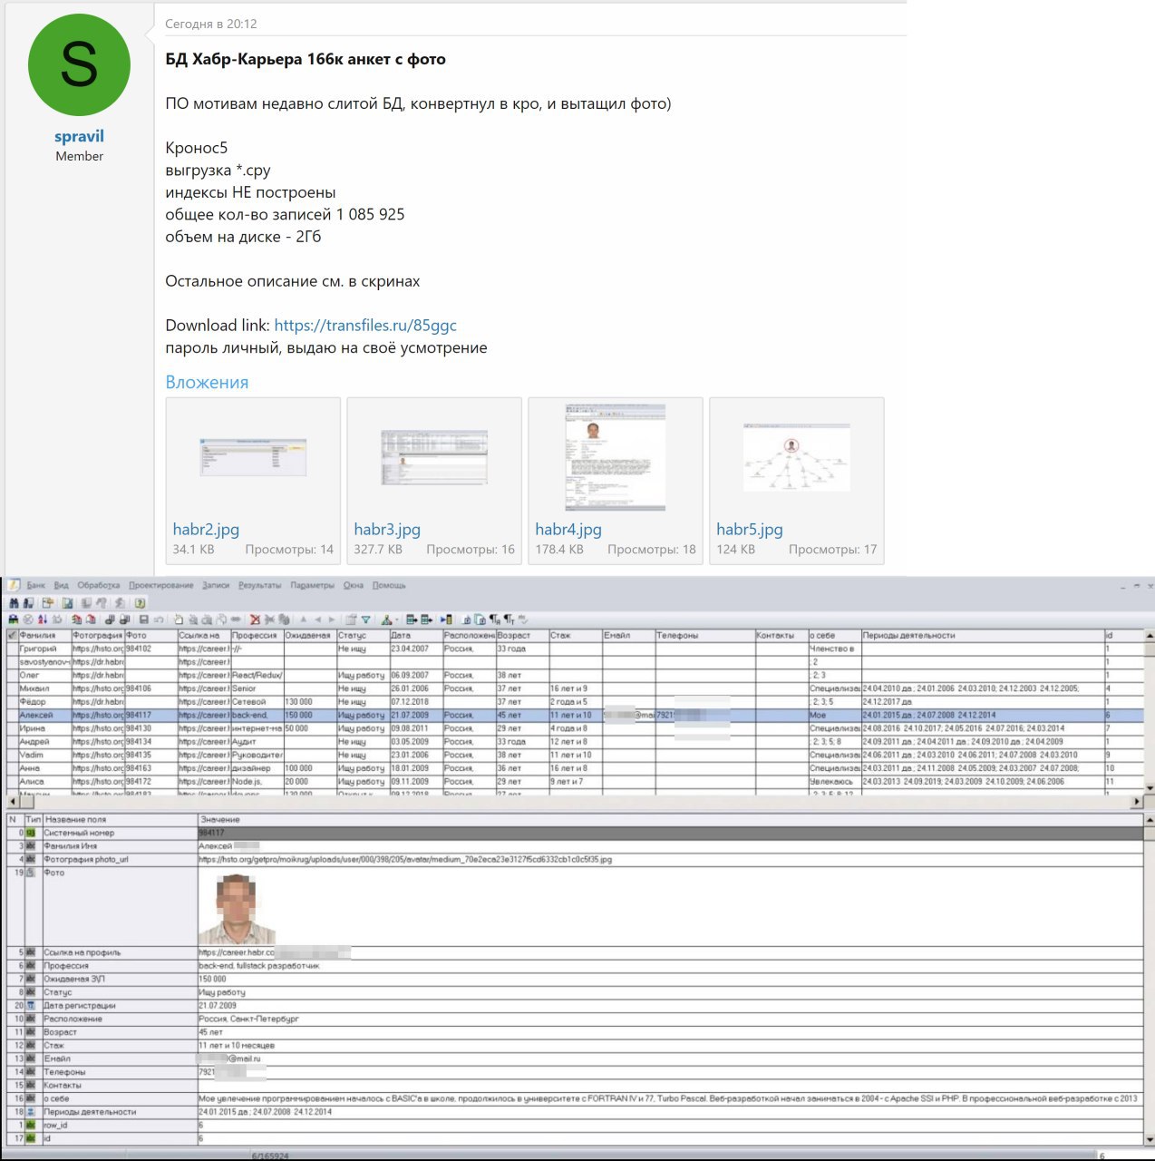The image size is (1155, 1161).
Task: Click the filter funnel icon
Action: pos(364,620)
